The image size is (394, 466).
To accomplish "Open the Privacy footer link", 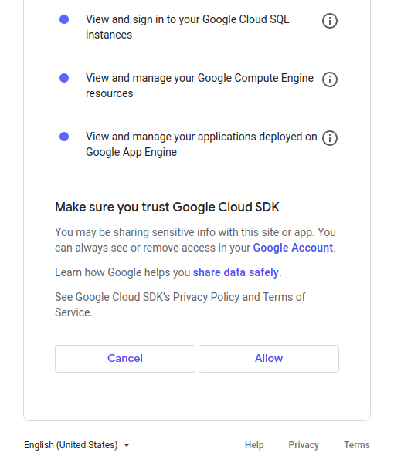I will 304,445.
